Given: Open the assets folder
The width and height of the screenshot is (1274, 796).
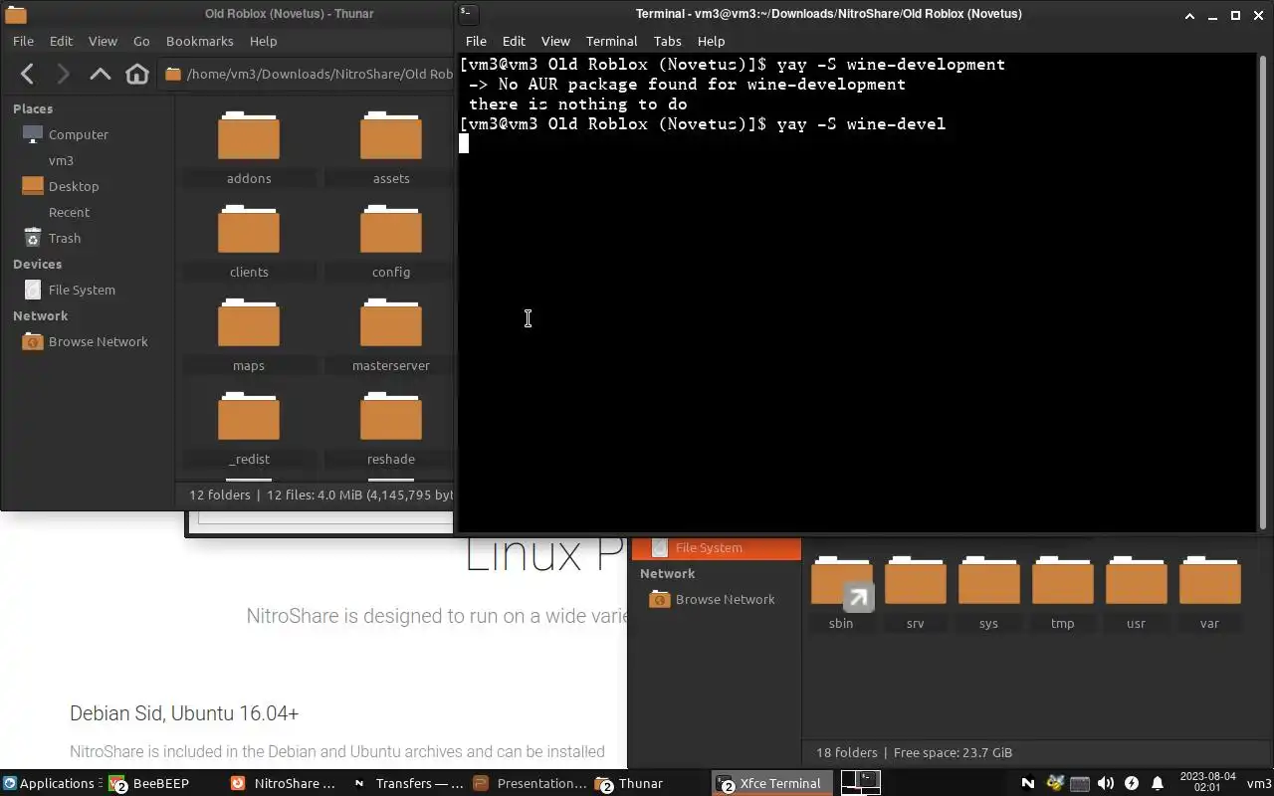Looking at the screenshot, I should [391, 147].
